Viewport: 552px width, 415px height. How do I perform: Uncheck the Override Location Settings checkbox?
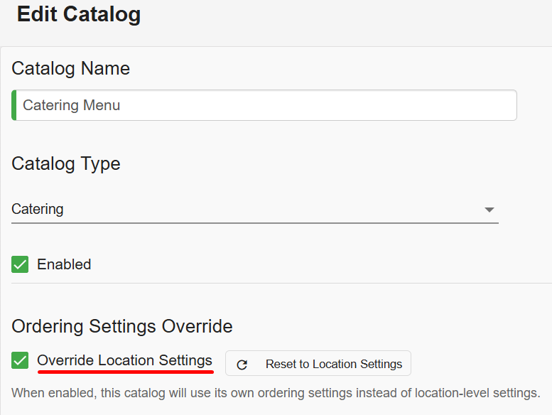(20, 360)
